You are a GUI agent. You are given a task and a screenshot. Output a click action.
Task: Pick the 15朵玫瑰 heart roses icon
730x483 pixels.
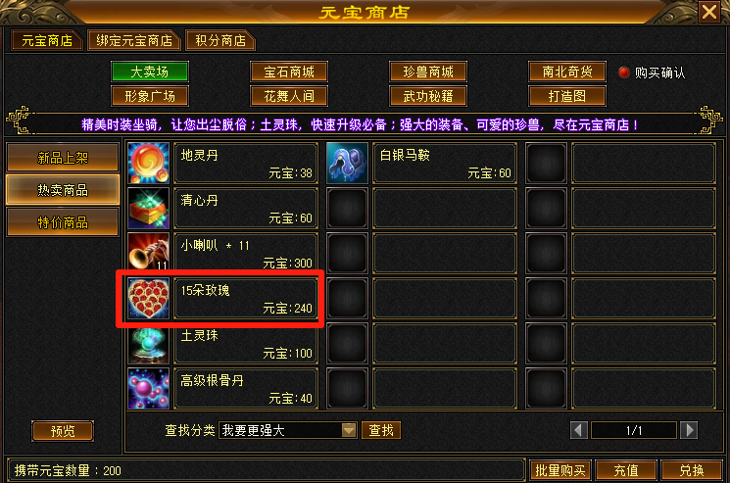click(149, 298)
